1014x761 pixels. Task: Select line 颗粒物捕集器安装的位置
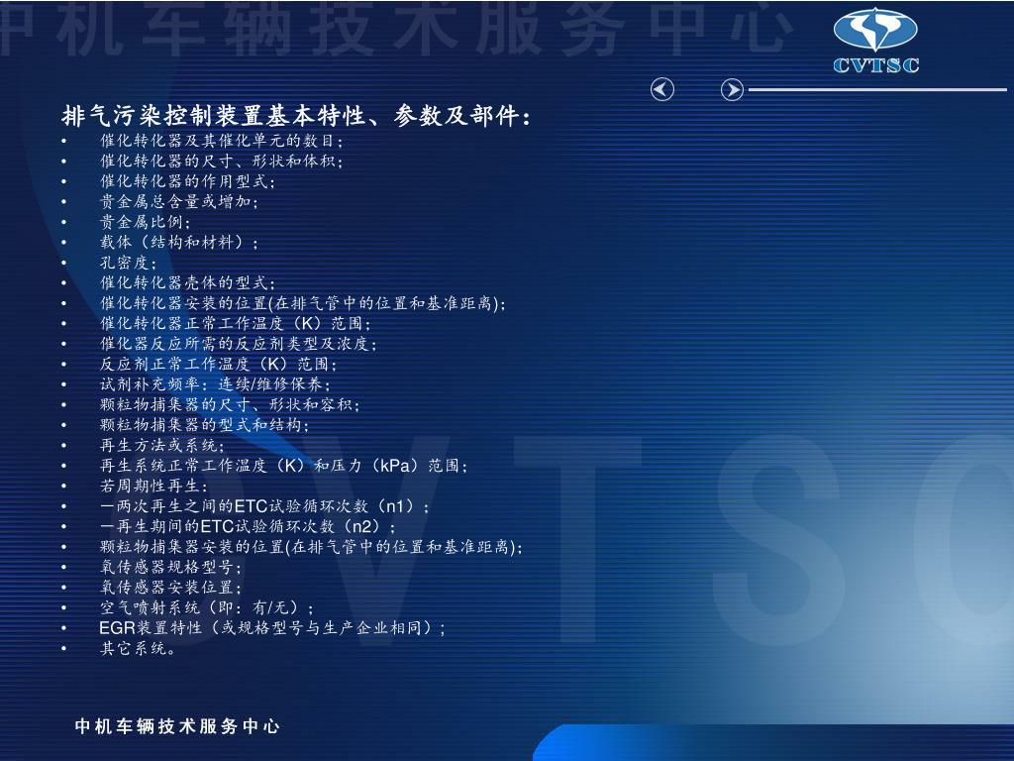311,547
